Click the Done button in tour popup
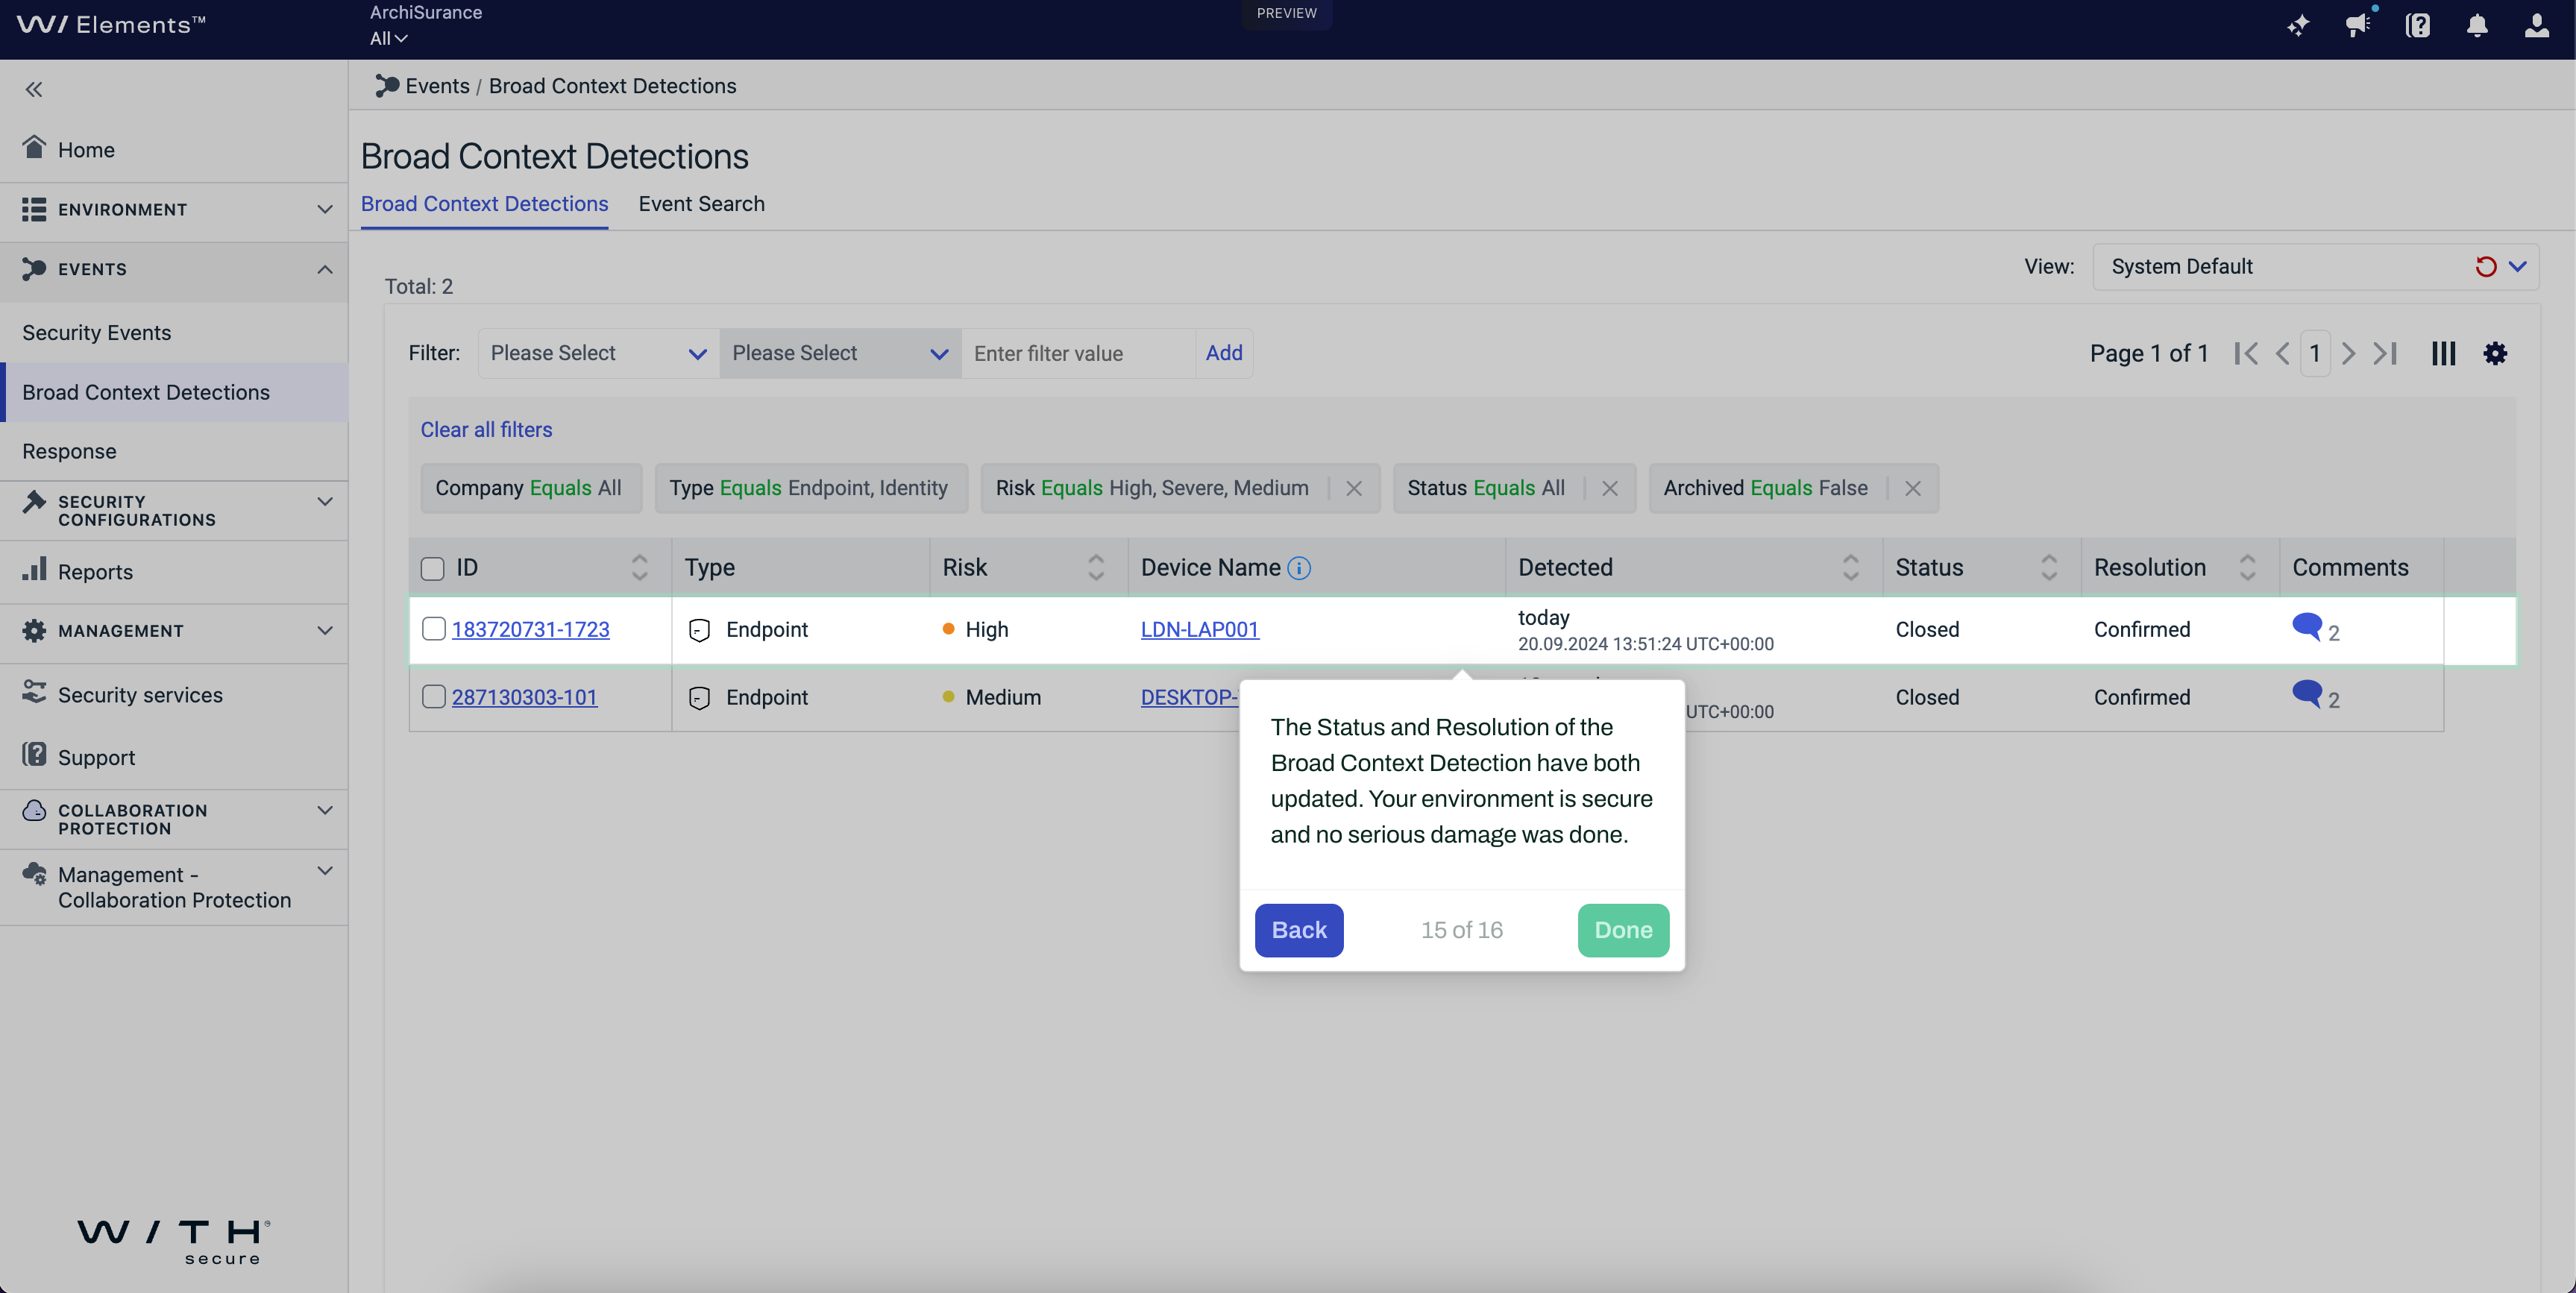This screenshot has width=2576, height=1293. [x=1622, y=930]
